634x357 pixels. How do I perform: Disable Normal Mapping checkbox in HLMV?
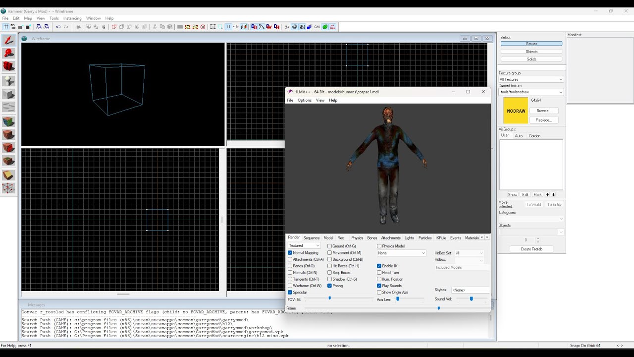pyautogui.click(x=290, y=253)
